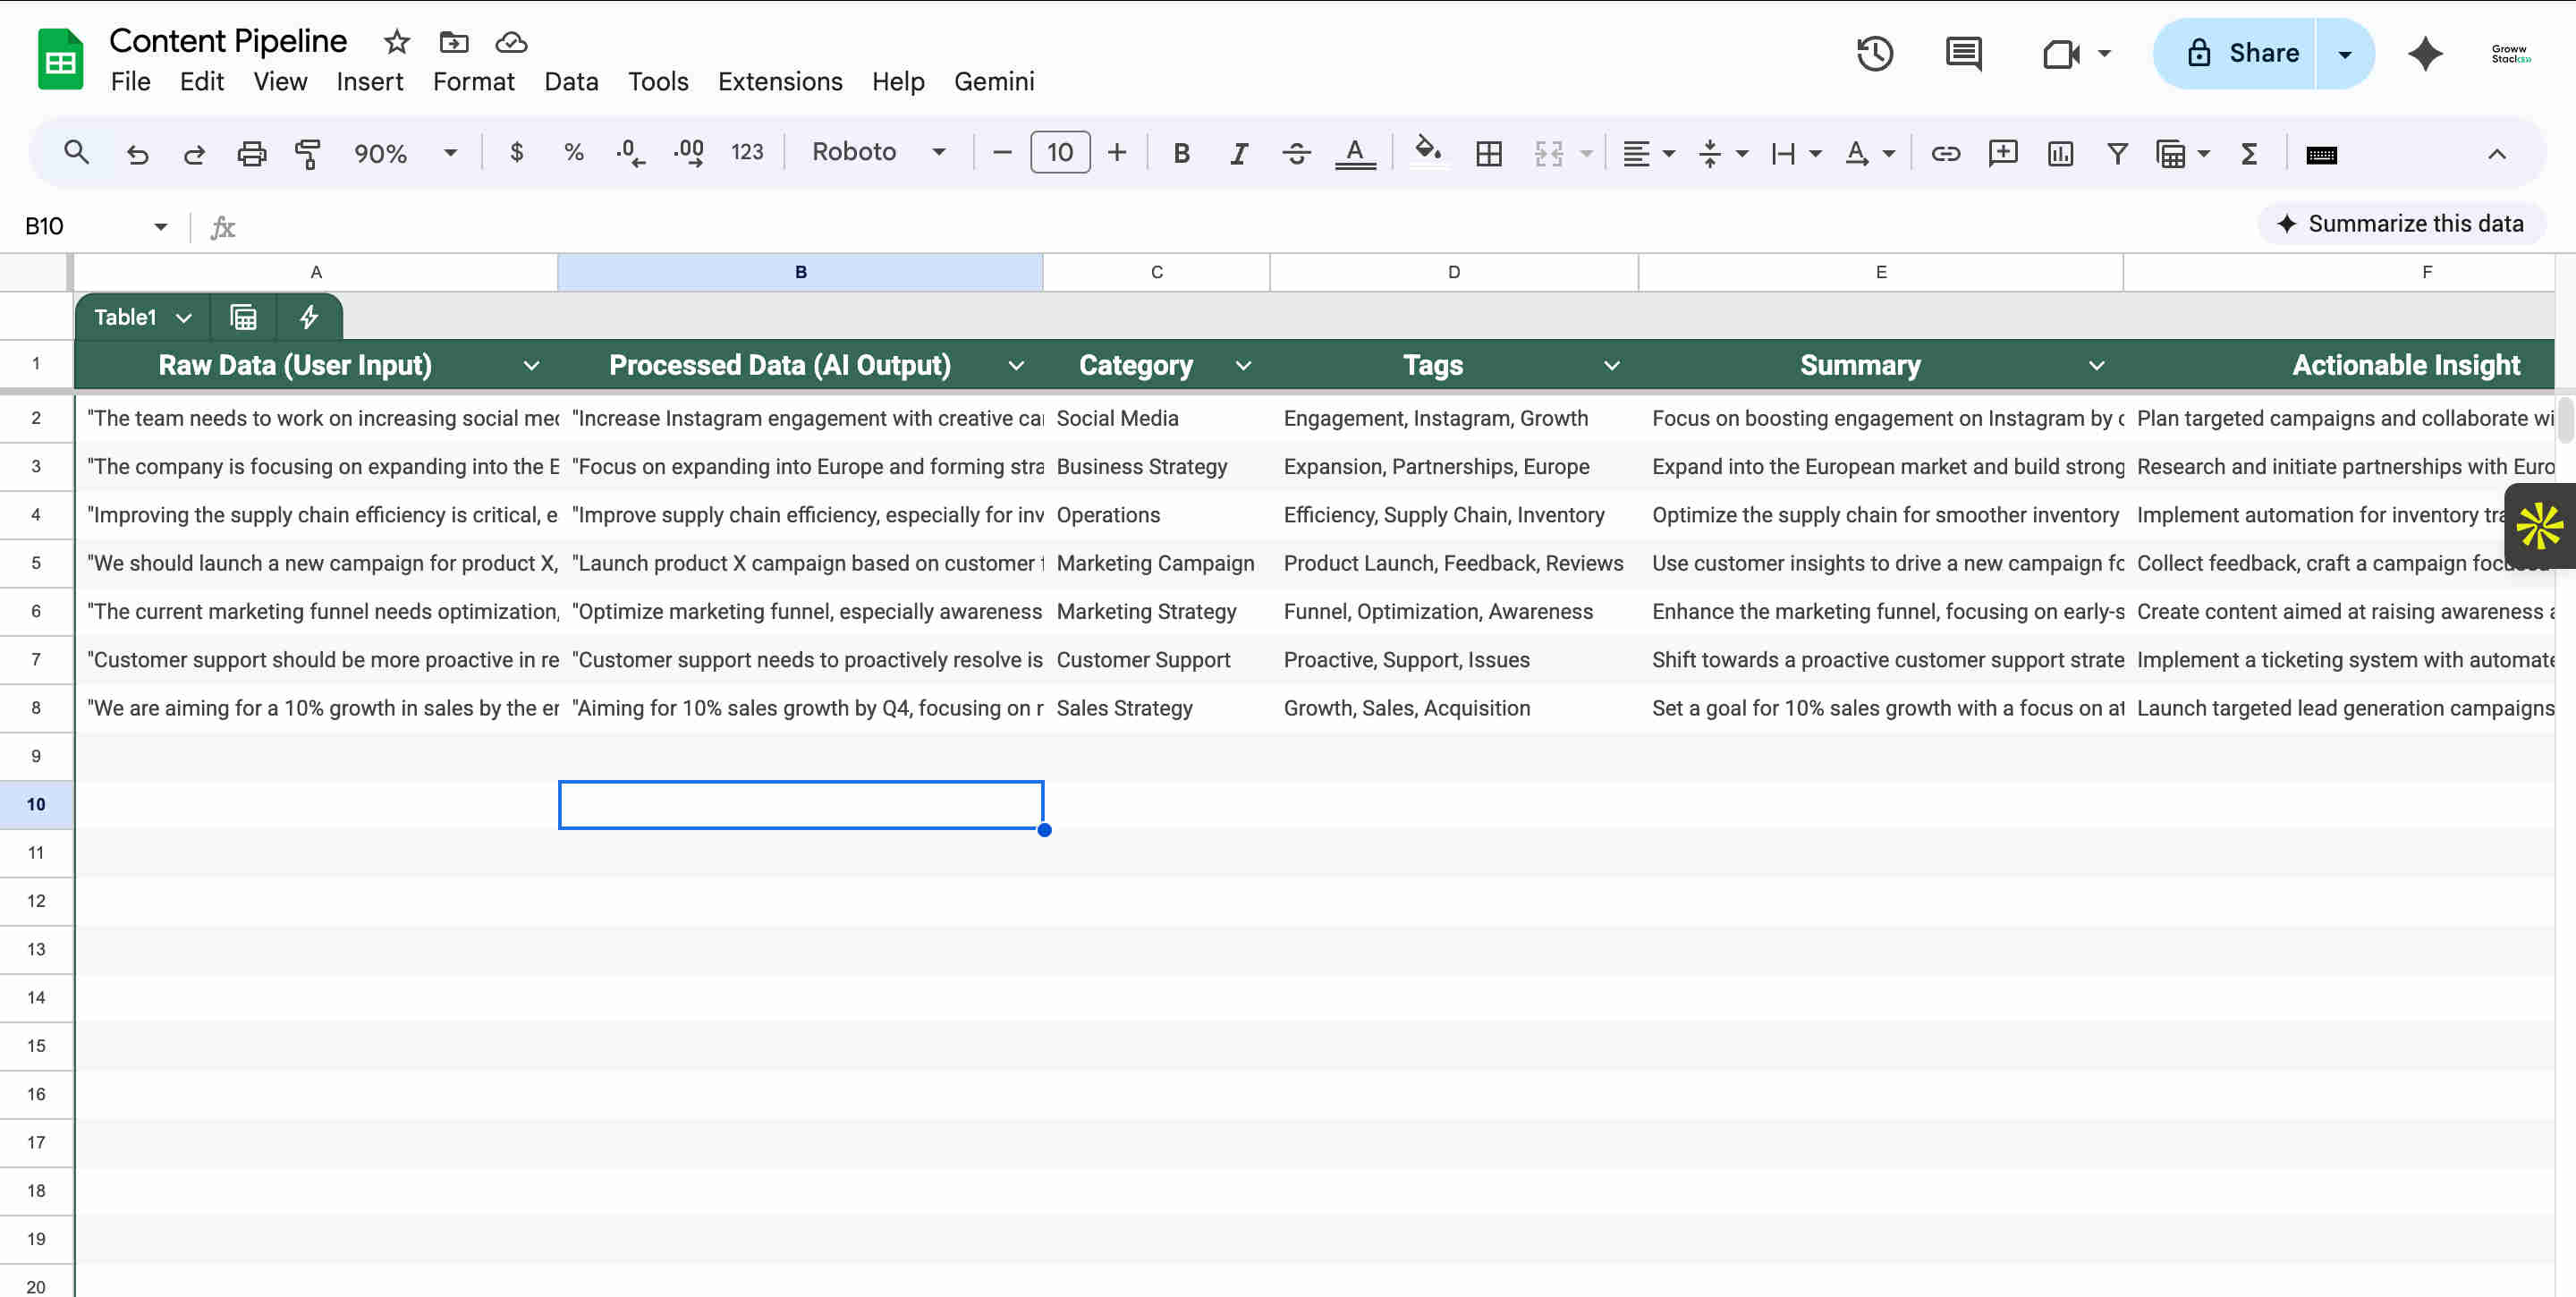Increase the font size with plus
The height and width of the screenshot is (1297, 2576).
click(x=1117, y=152)
